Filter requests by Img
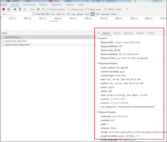Image resolution: width=167 pixels, height=142 pixels. [73, 14]
